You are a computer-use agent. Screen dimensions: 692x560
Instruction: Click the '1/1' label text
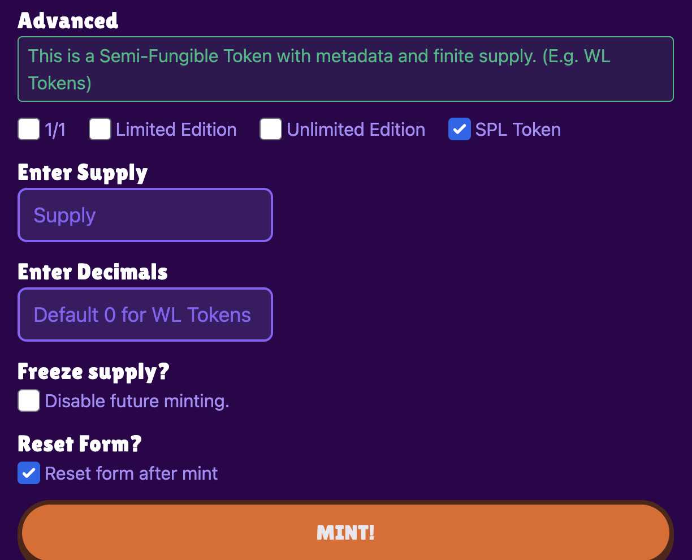coord(55,130)
